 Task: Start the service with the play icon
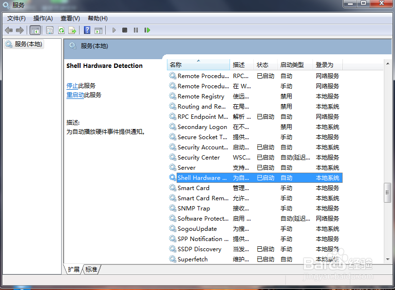114,30
